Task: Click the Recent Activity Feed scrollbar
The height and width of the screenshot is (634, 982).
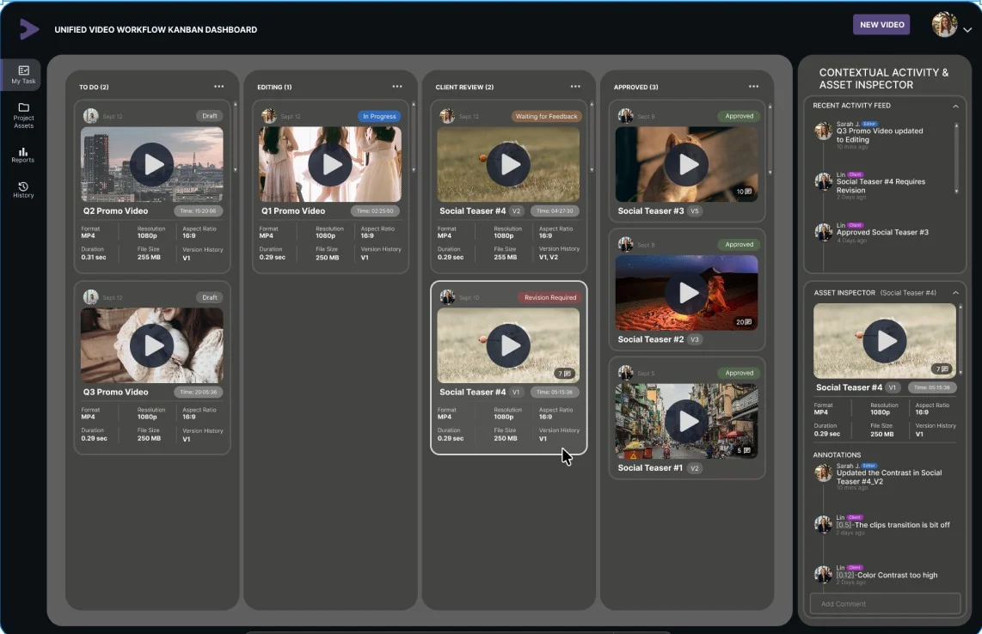Action: [955, 158]
